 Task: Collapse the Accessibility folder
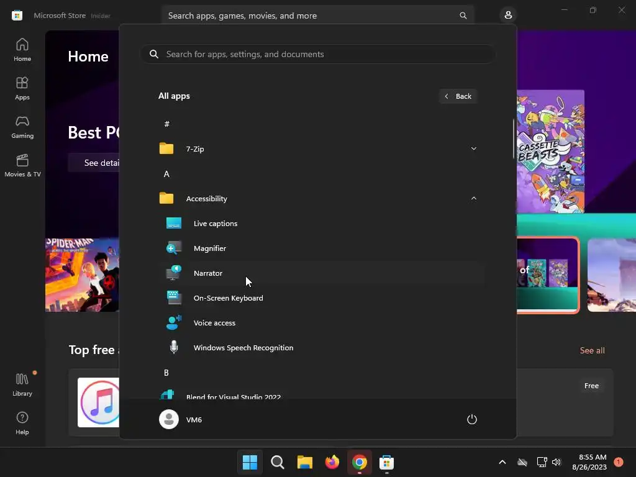(x=319, y=199)
